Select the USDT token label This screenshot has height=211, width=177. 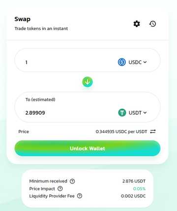tap(135, 113)
